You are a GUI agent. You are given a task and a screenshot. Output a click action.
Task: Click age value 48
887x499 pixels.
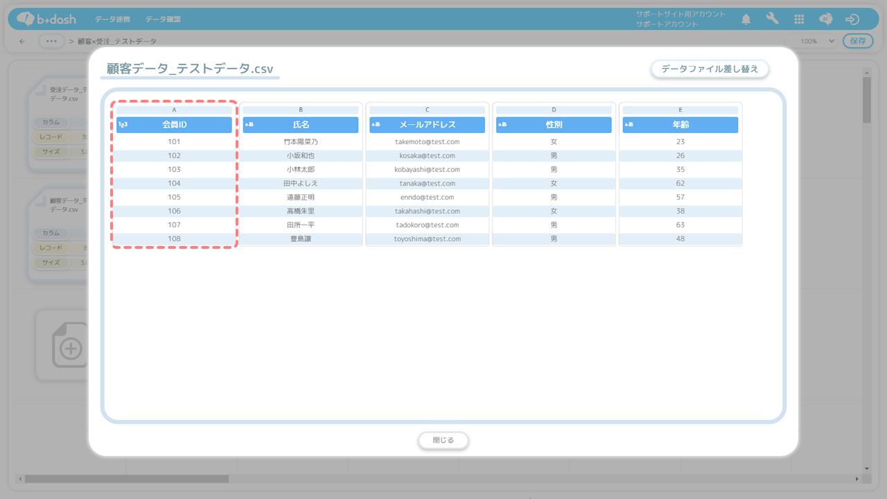680,239
